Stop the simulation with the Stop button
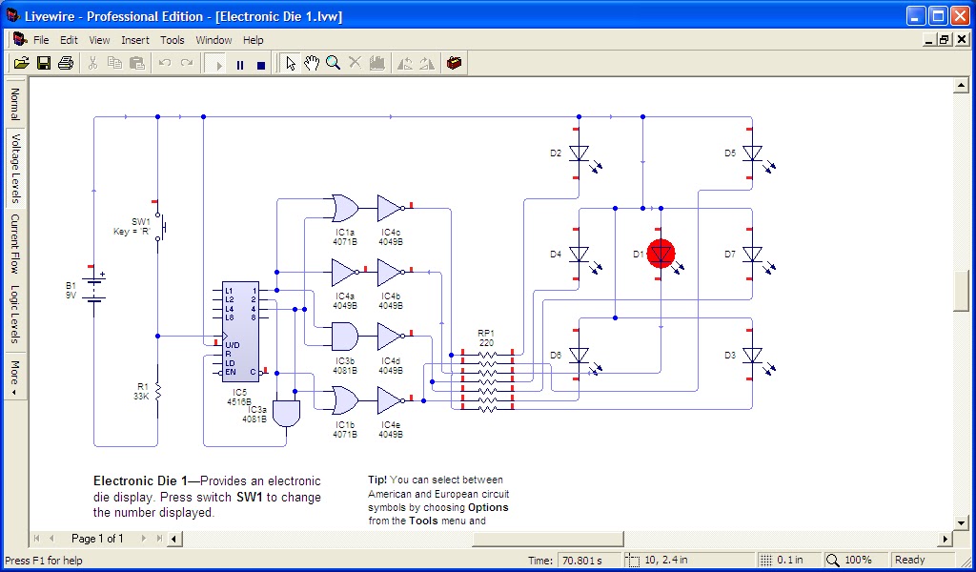This screenshot has width=976, height=572. [x=261, y=64]
